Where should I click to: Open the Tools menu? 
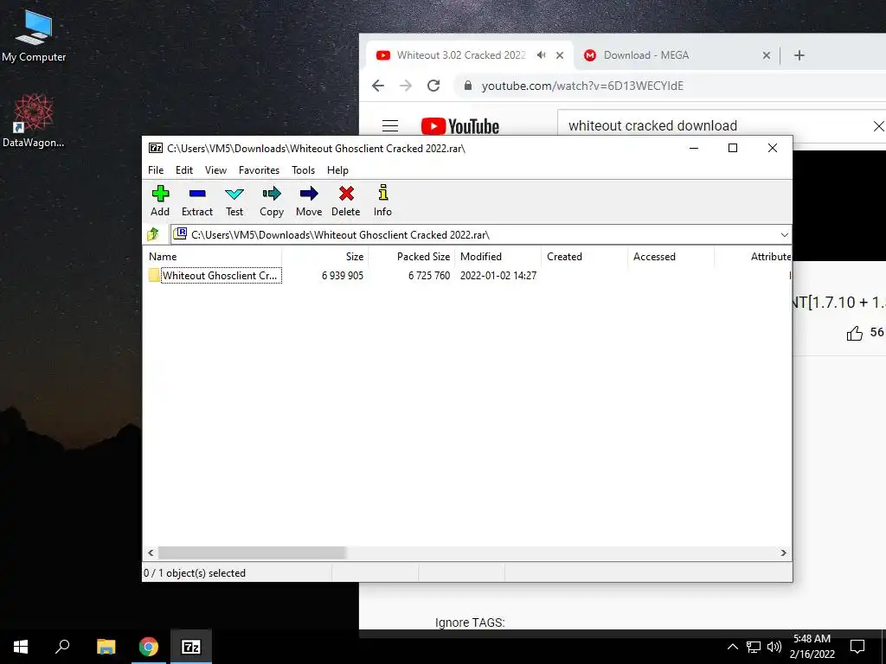[303, 170]
